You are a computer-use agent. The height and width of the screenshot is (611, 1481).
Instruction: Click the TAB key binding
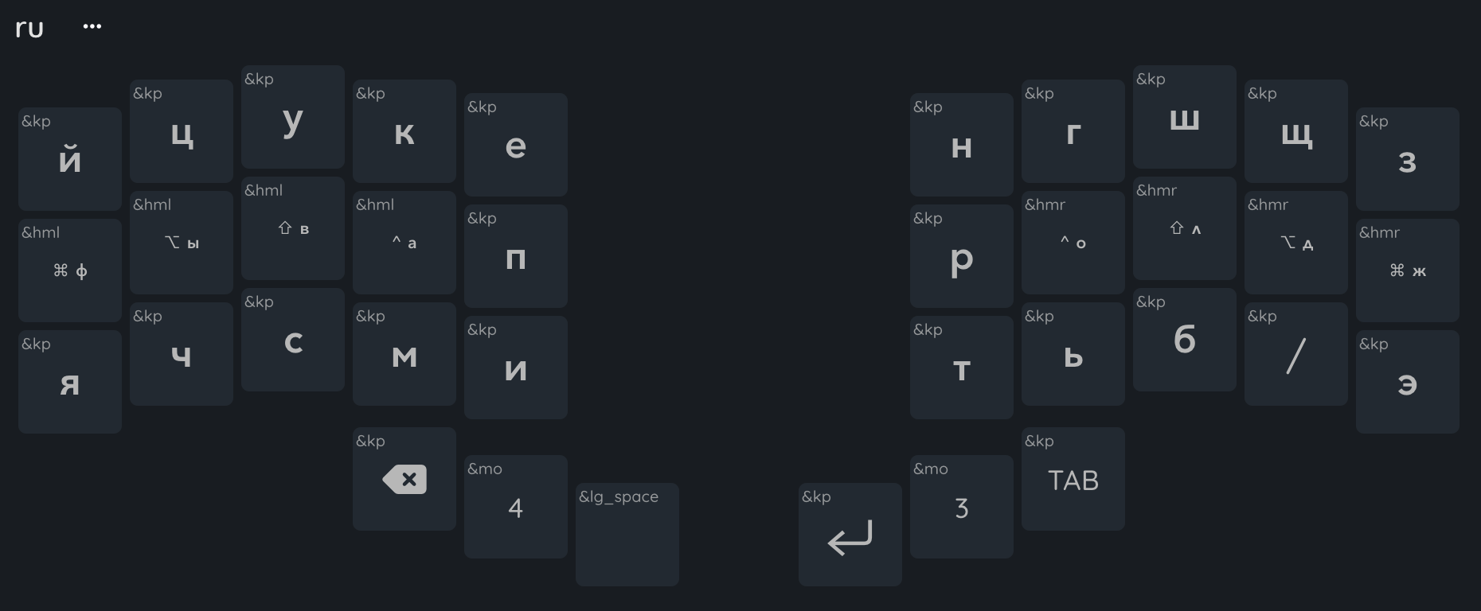1073,479
